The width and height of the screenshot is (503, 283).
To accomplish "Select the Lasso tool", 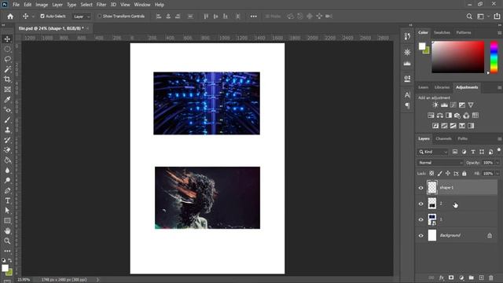I will click(7, 59).
